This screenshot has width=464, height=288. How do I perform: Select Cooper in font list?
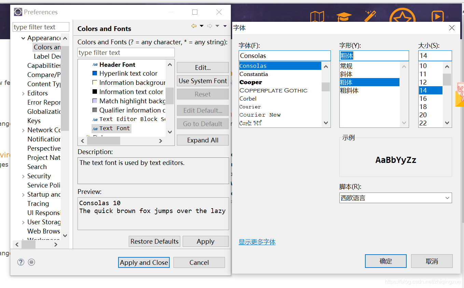click(251, 82)
